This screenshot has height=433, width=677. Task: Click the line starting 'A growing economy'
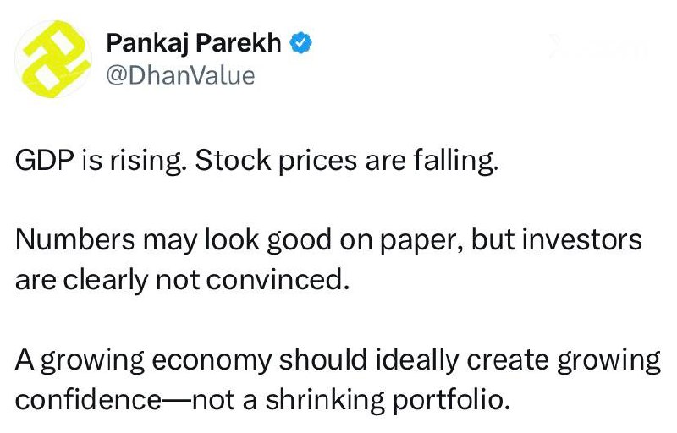[338, 359]
